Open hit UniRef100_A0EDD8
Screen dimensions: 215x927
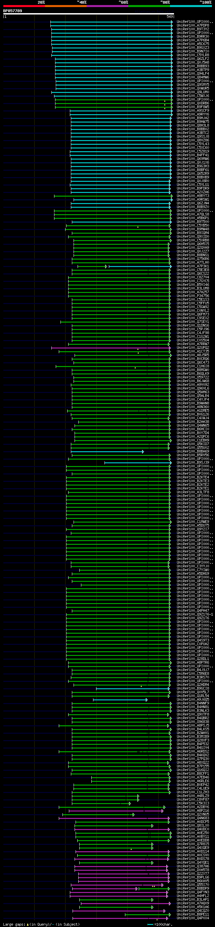pos(193,840)
